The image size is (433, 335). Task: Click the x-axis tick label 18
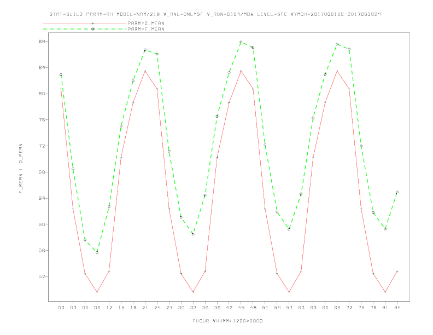(x=133, y=308)
